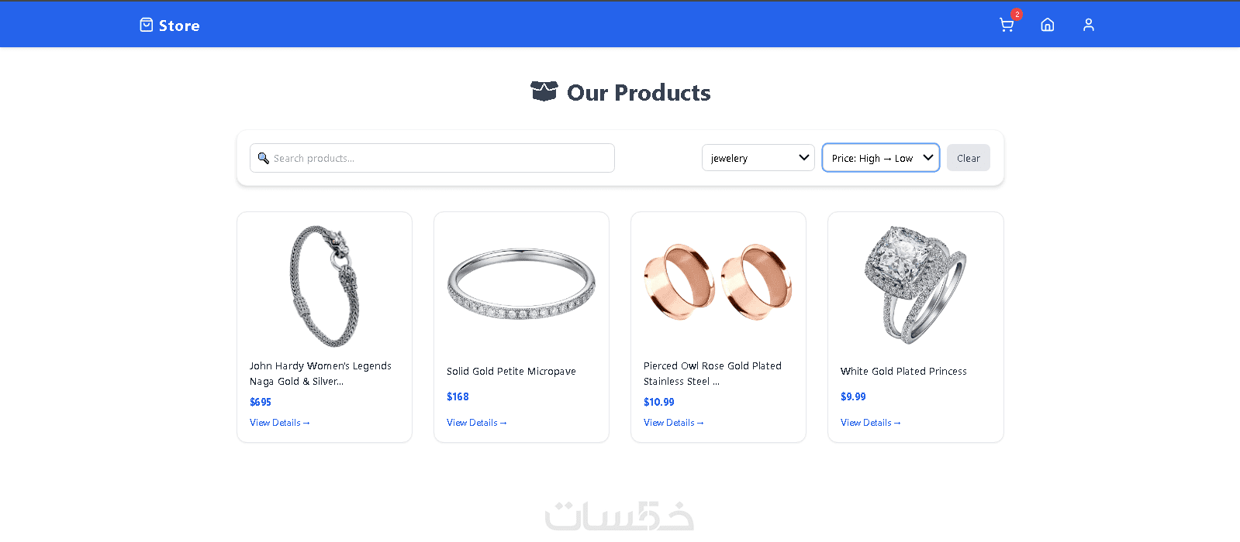
Task: Click the Store bag logo icon
Action: 147,25
